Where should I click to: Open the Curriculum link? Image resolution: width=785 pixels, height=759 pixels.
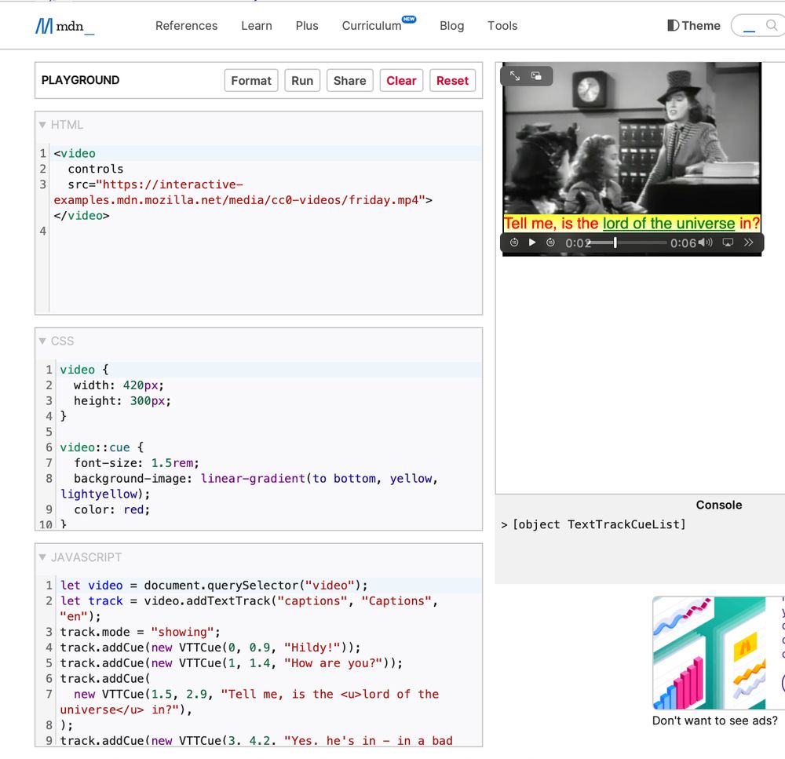click(x=371, y=26)
